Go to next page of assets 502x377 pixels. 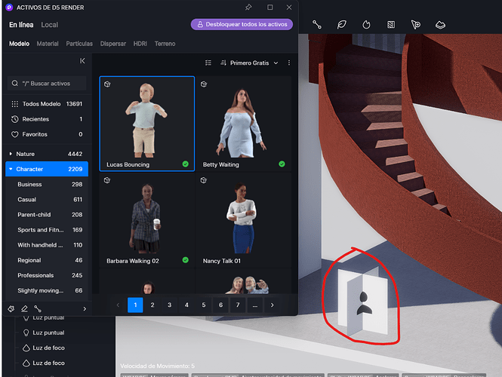coord(272,305)
